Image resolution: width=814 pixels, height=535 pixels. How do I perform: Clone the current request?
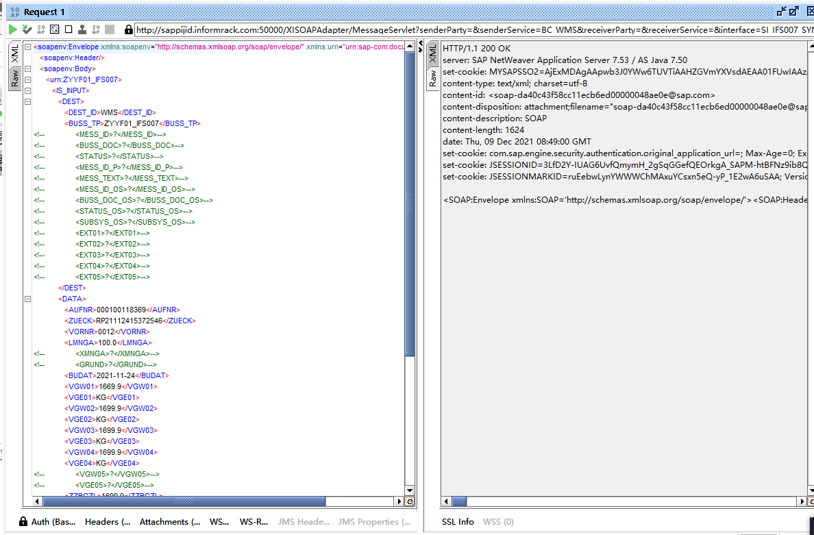click(82, 29)
